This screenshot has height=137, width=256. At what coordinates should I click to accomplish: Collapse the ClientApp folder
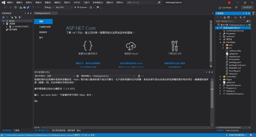(x=220, y=42)
